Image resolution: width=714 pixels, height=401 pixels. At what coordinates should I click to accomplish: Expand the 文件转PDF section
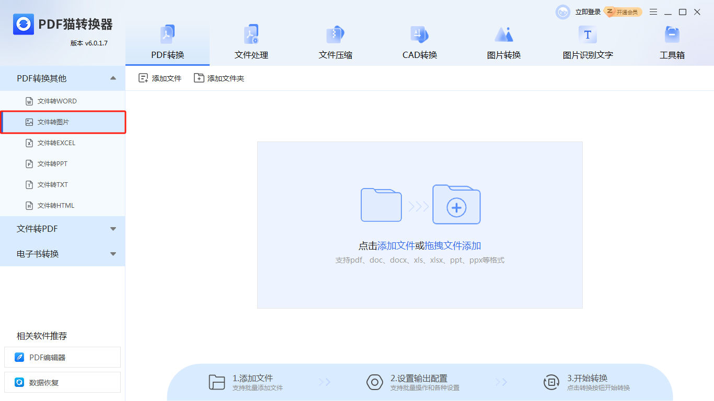coord(63,229)
